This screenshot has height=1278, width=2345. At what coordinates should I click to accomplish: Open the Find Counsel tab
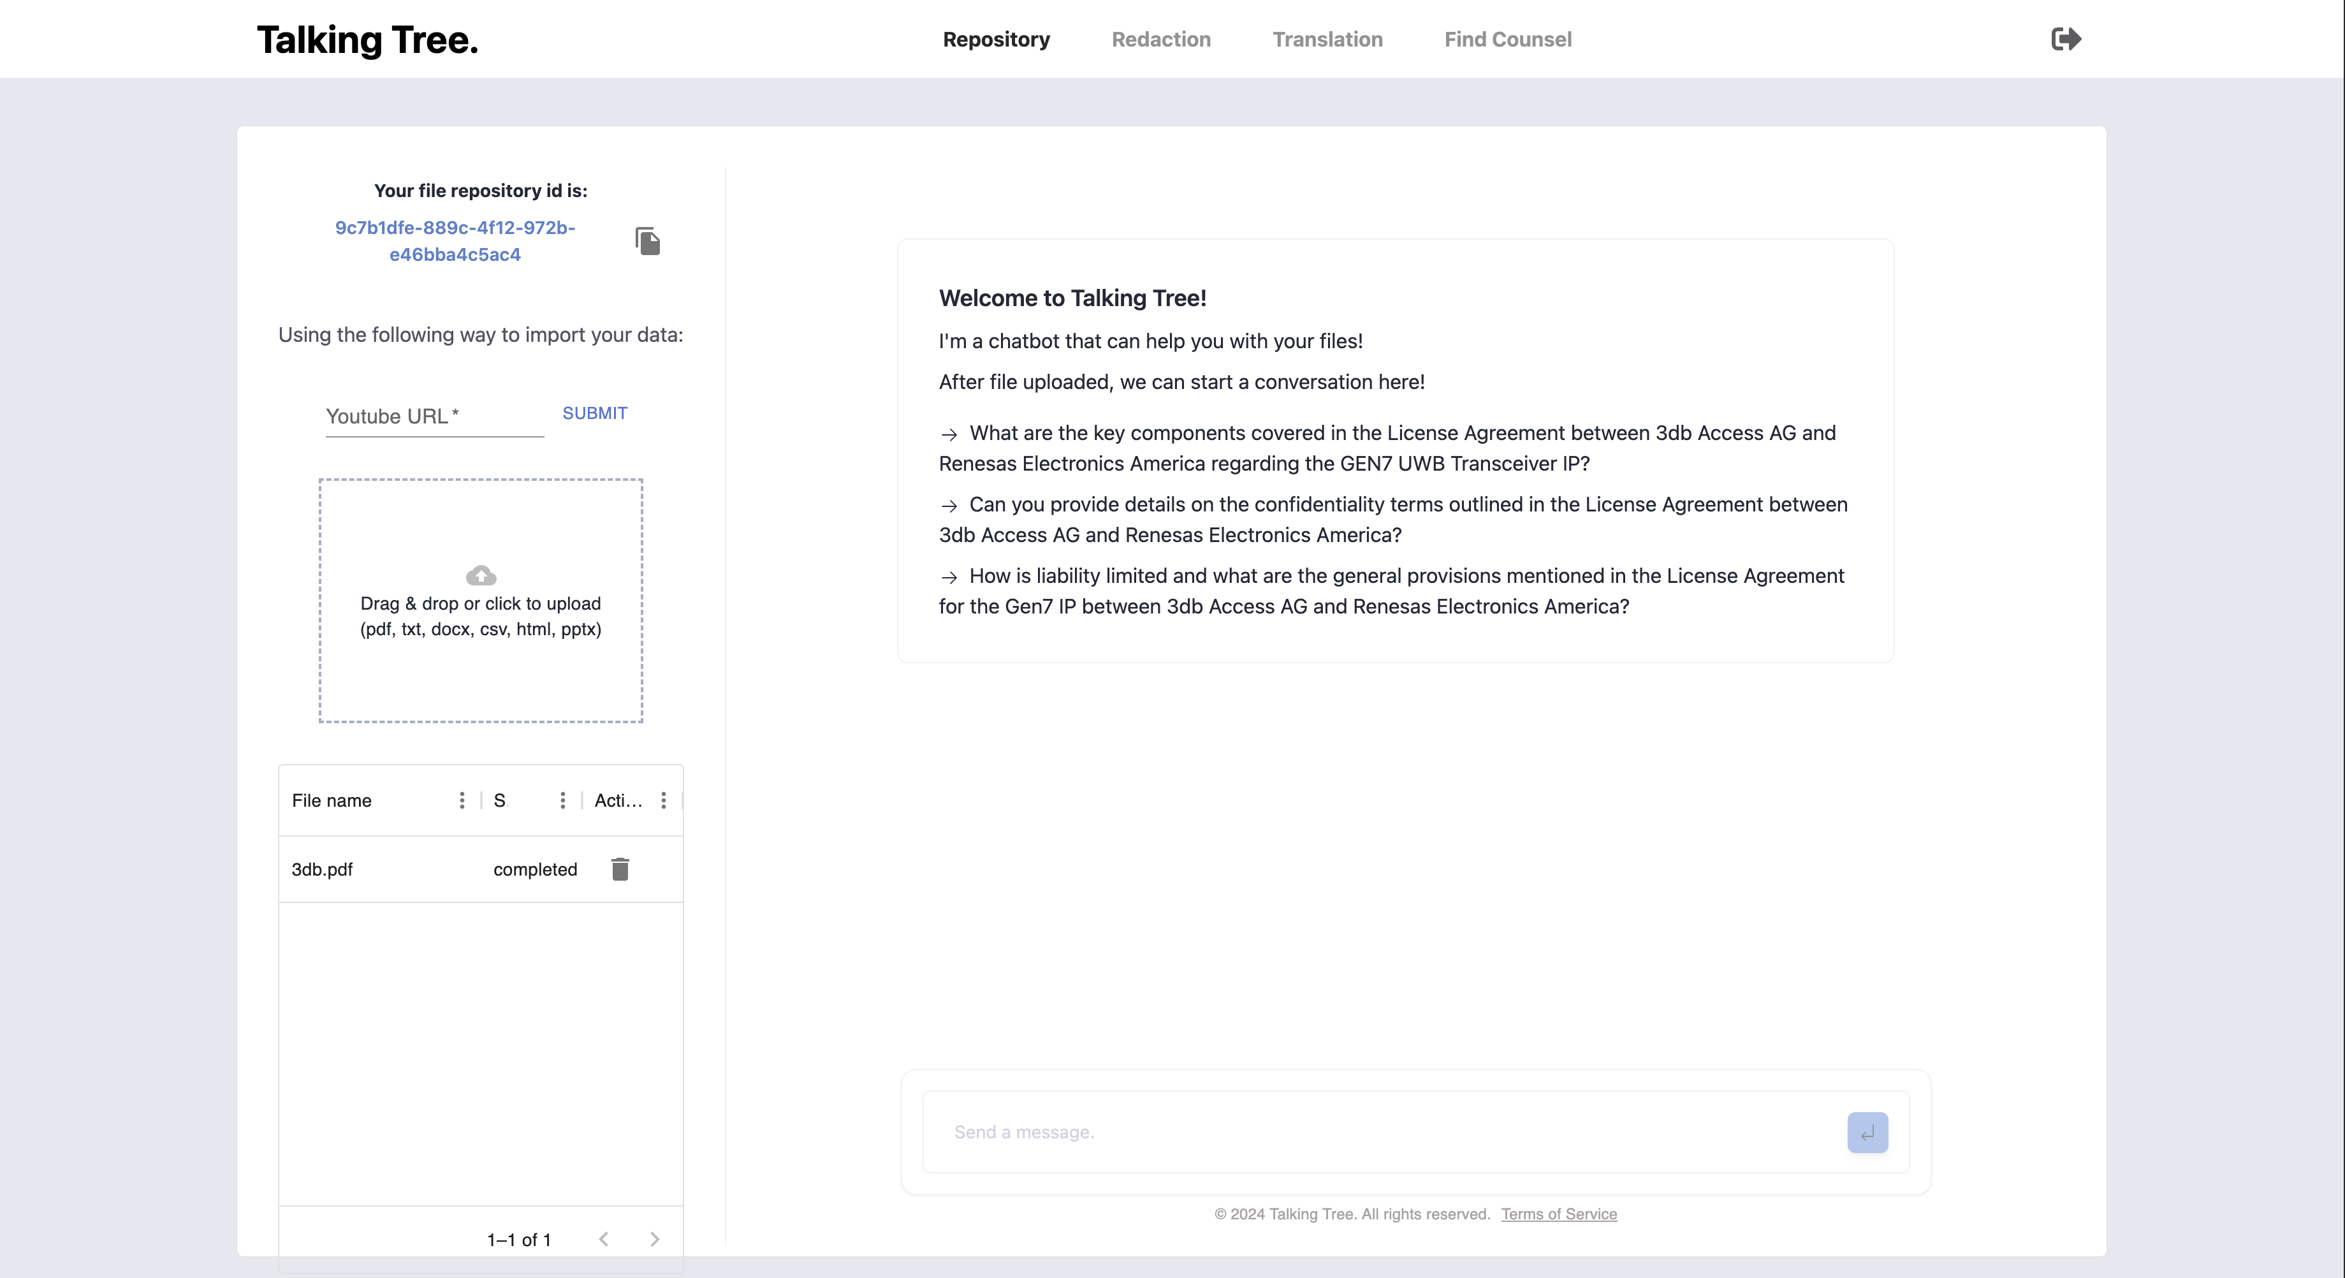[1507, 39]
